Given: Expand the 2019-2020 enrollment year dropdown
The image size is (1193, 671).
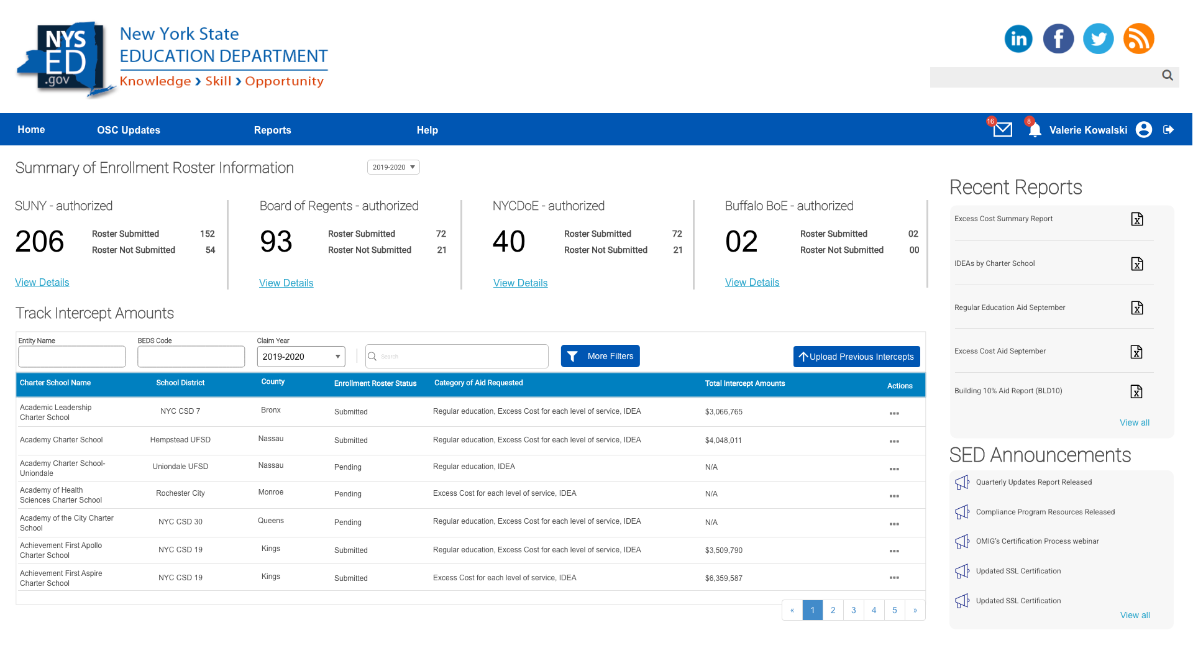Looking at the screenshot, I should [393, 167].
